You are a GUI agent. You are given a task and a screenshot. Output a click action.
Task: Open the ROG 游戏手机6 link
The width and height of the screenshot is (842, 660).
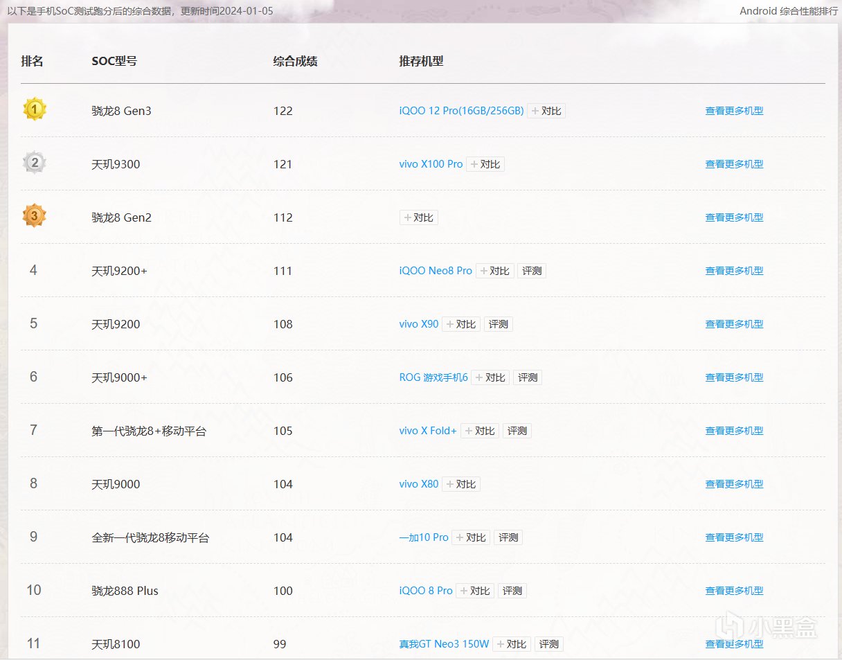(433, 377)
